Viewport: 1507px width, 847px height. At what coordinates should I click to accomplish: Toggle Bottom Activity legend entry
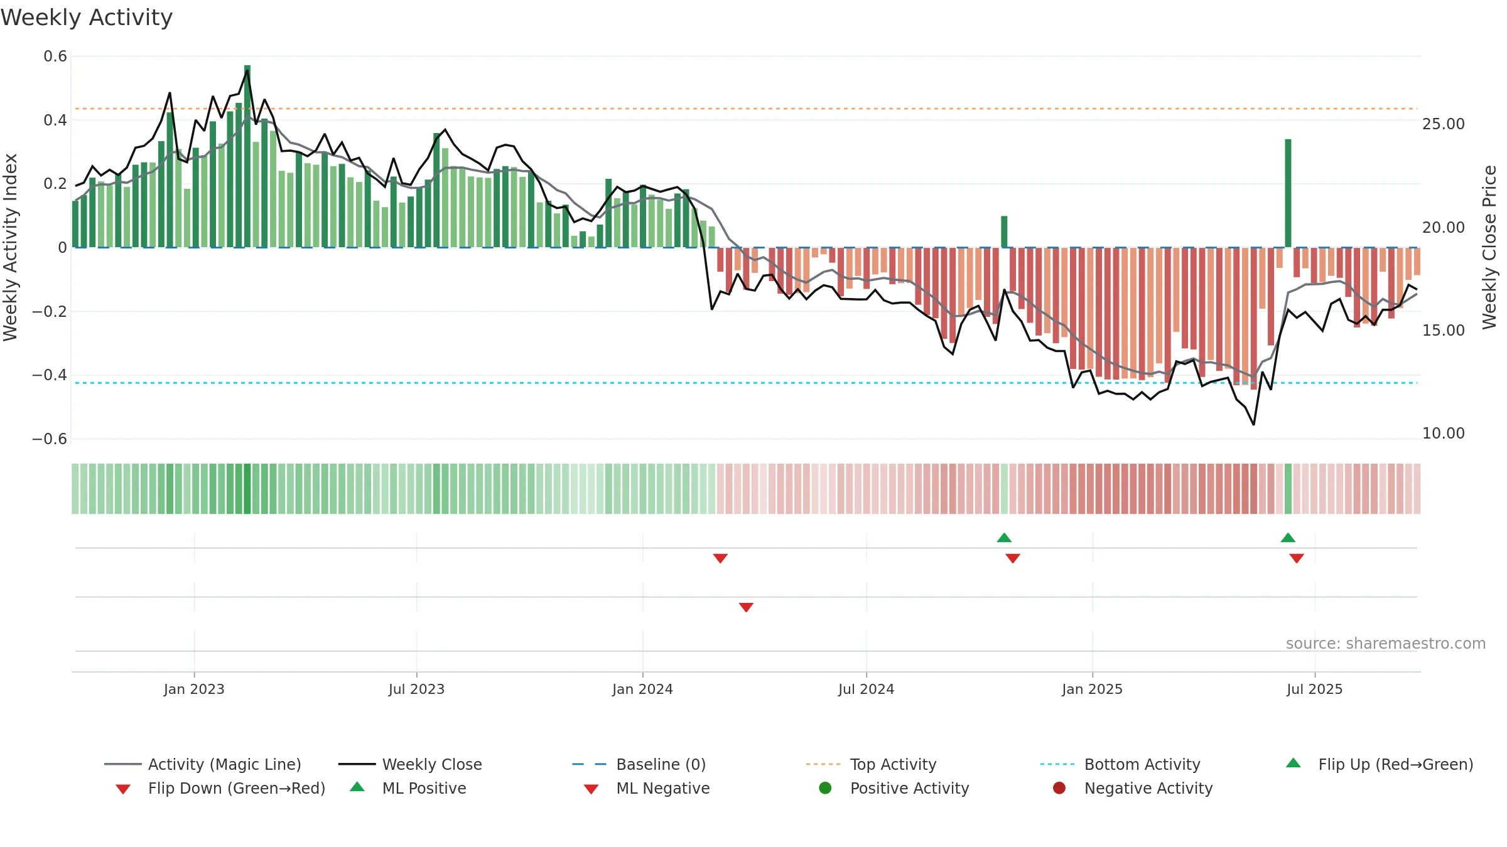tap(1120, 764)
